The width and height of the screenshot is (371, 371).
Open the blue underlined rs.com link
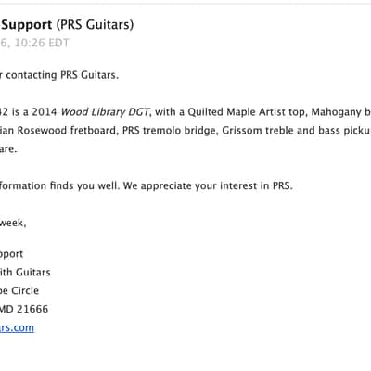tap(17, 327)
